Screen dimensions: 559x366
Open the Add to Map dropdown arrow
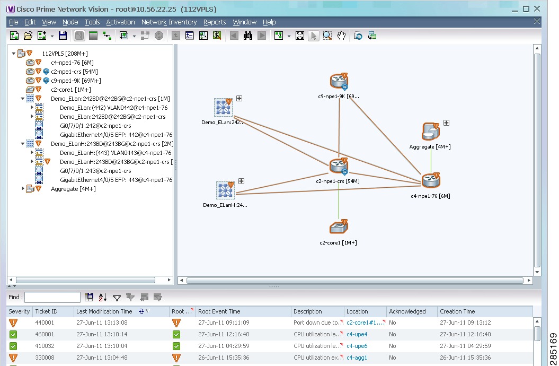click(52, 36)
